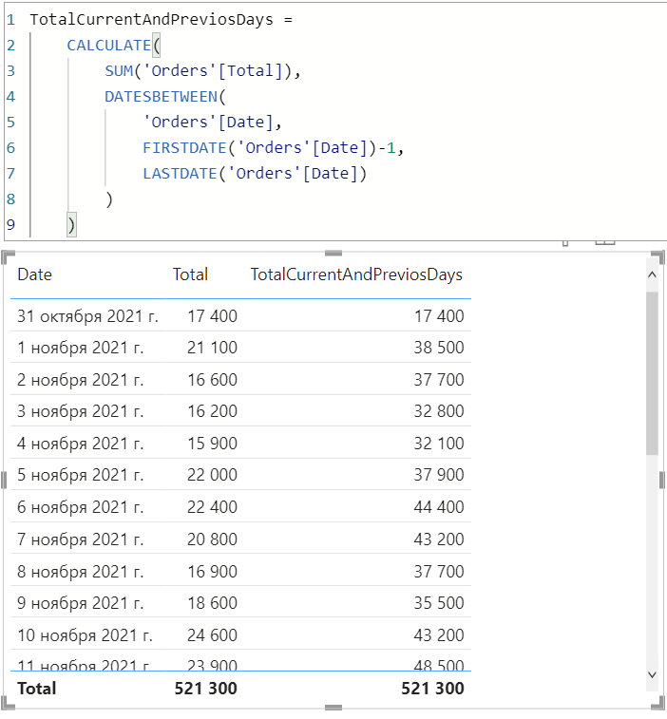Click the measure value 32 100
Viewport: 667px width, 719px height.
(439, 444)
